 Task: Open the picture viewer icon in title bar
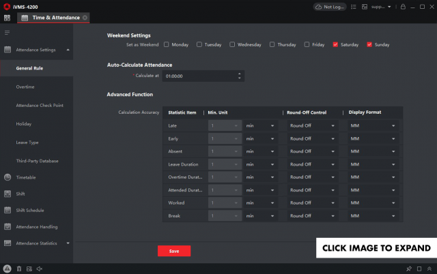tap(364, 7)
